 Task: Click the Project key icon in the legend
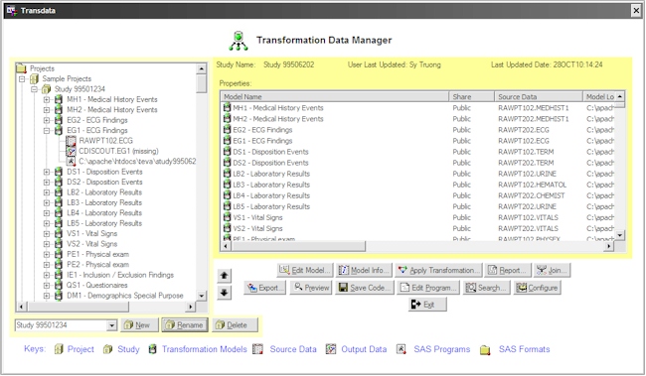point(59,349)
